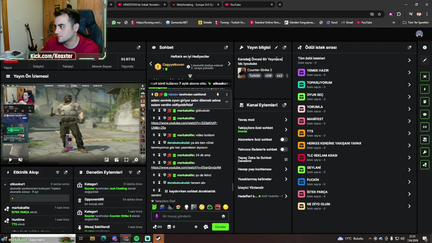Open the info icon on right sidebar

(425, 48)
